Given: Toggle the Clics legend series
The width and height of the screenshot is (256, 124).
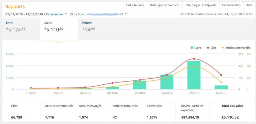Looking at the screenshot, I should click(211, 48).
